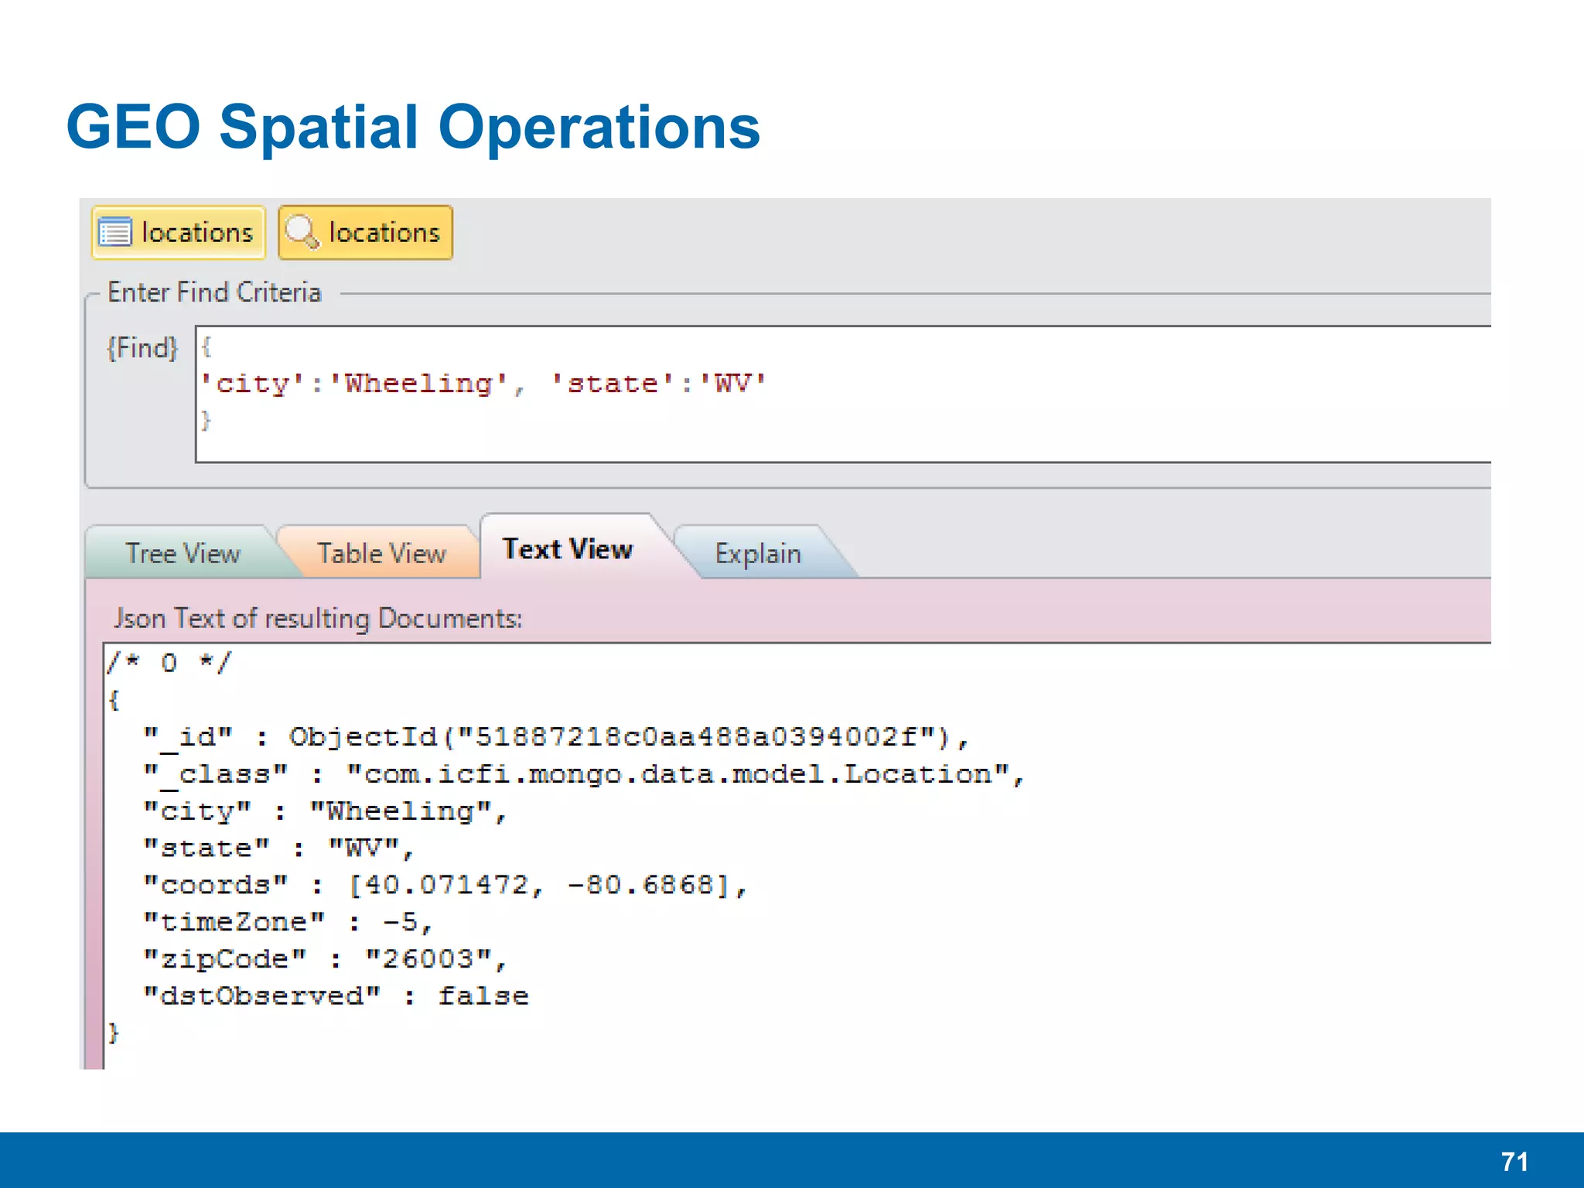Click the 'state':'WV' criteria text
This screenshot has height=1188, width=1584.
coord(657,384)
